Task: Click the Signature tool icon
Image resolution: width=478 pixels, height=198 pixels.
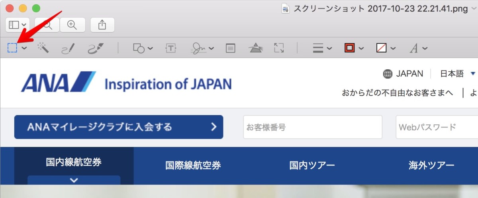Action: pos(199,48)
